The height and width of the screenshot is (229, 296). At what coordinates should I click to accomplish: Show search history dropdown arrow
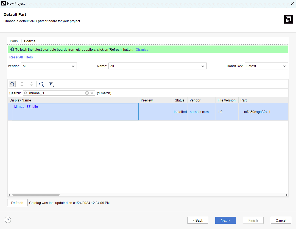click(92, 93)
